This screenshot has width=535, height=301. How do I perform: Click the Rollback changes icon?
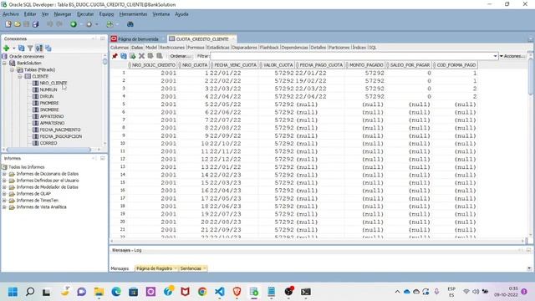click(x=160, y=56)
